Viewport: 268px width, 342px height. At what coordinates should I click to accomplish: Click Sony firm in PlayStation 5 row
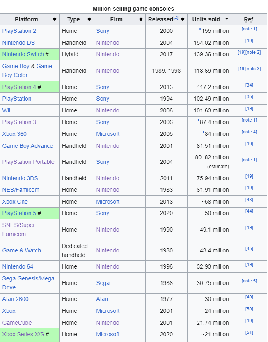click(103, 213)
